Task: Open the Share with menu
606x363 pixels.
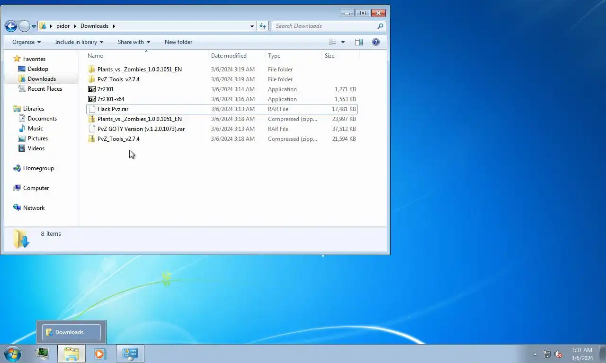Action: click(134, 42)
